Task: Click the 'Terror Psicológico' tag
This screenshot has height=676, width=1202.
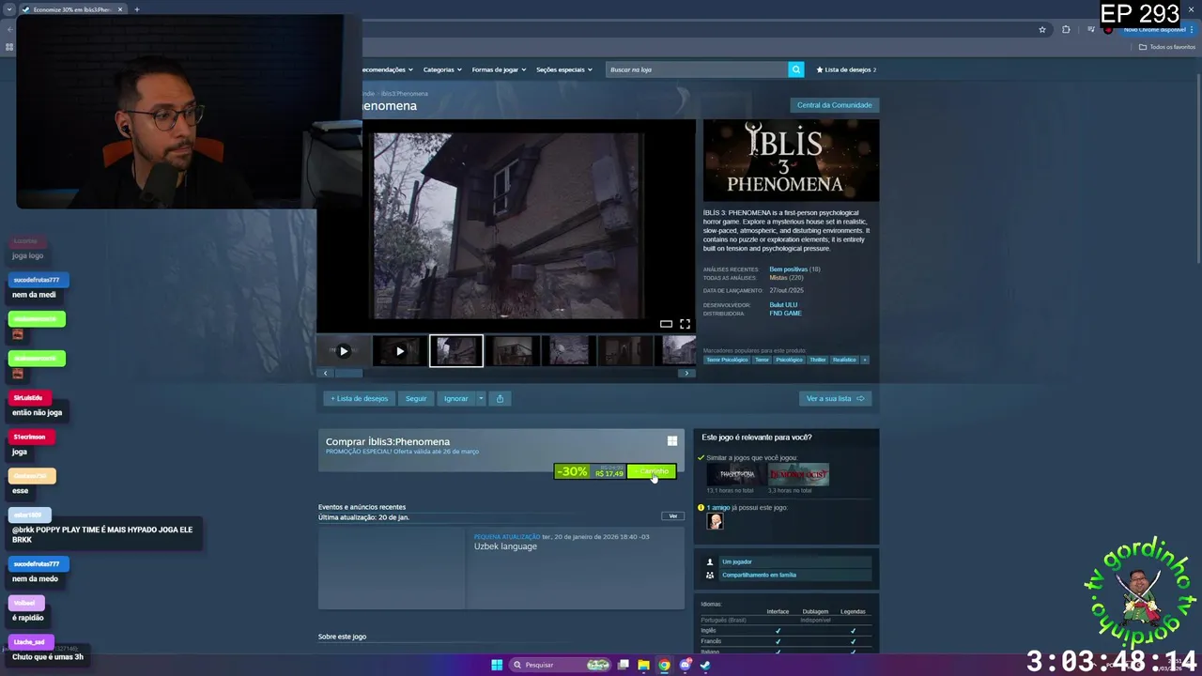Action: click(x=727, y=360)
